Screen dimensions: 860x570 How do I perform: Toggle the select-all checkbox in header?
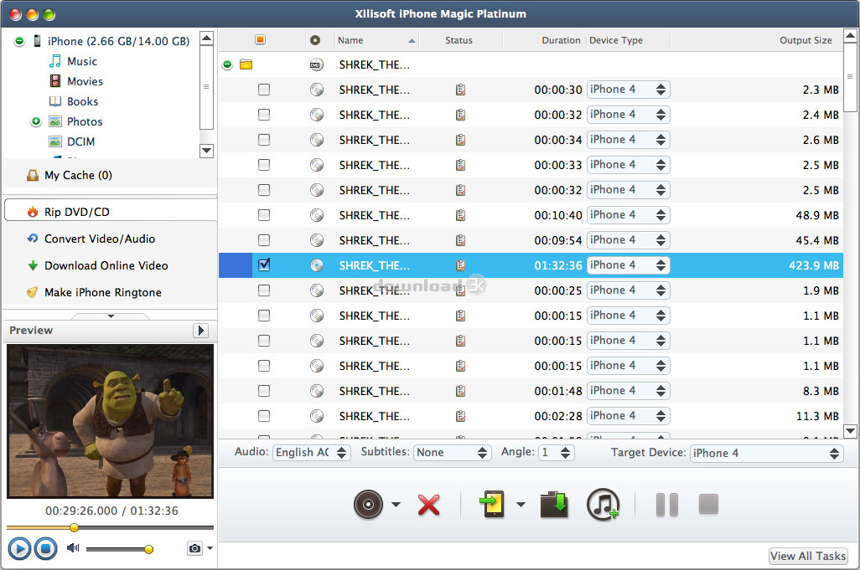[260, 40]
